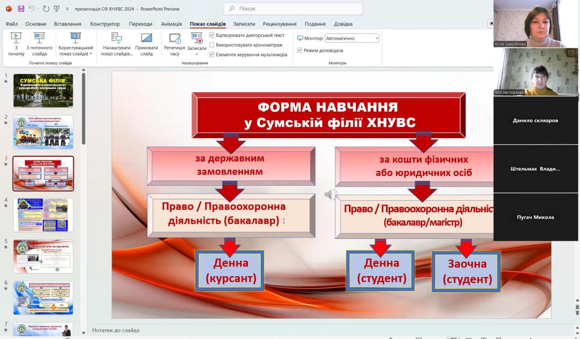Enable 'Використовувати хронометраж' checkbox

212,45
